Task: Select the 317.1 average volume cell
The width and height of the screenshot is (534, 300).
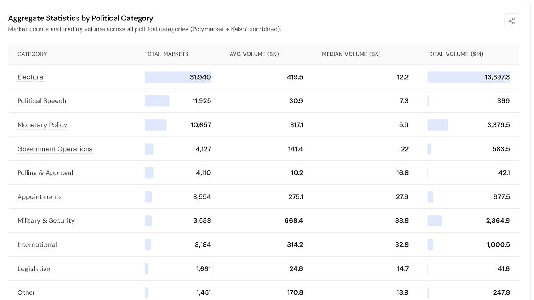Action: 296,125
